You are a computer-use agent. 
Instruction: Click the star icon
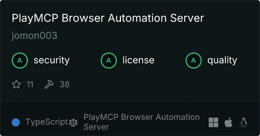pos(16,84)
